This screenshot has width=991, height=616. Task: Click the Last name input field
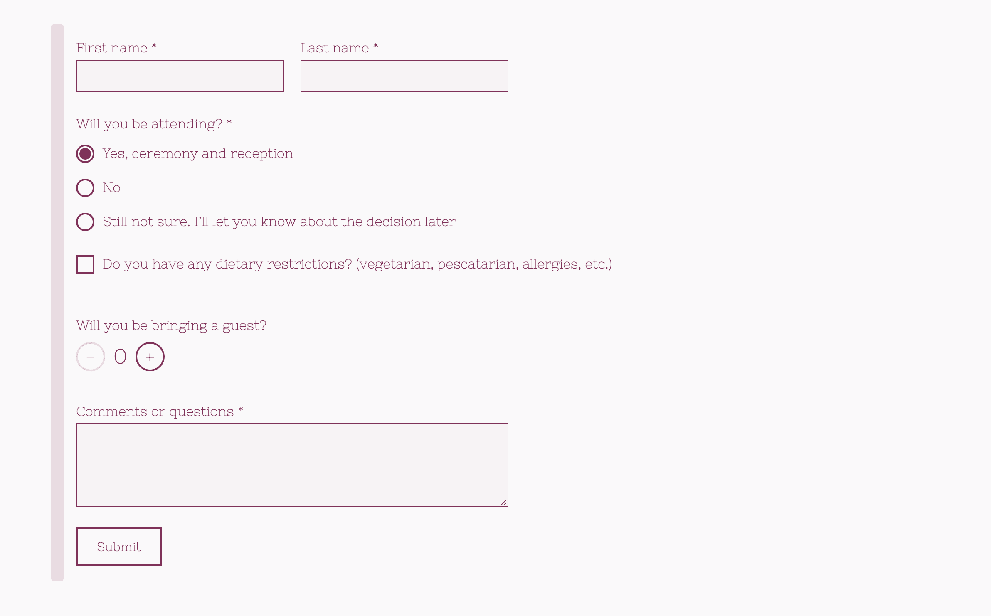click(x=403, y=75)
